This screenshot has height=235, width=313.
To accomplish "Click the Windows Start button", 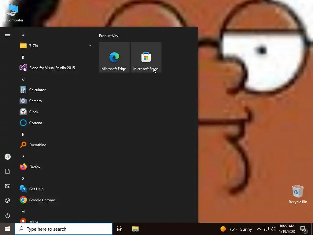I will 7,229.
